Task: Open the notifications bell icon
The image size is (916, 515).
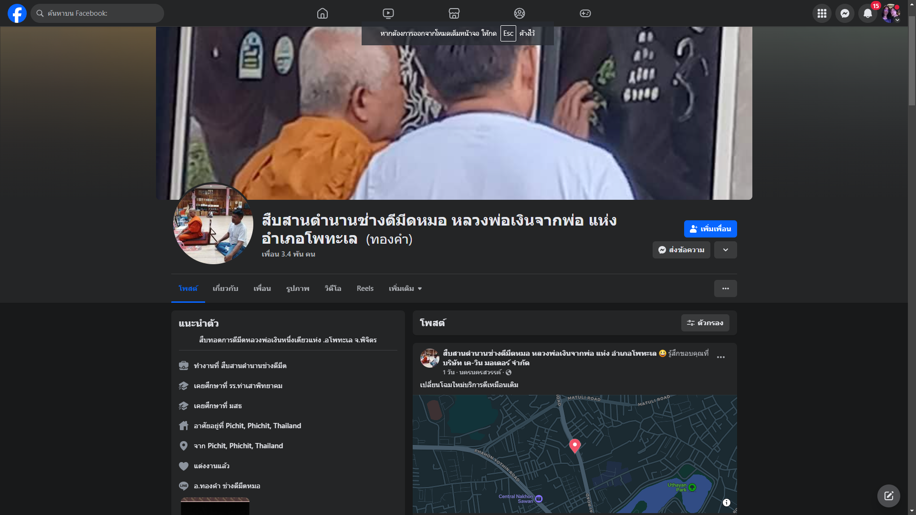Action: tap(867, 13)
